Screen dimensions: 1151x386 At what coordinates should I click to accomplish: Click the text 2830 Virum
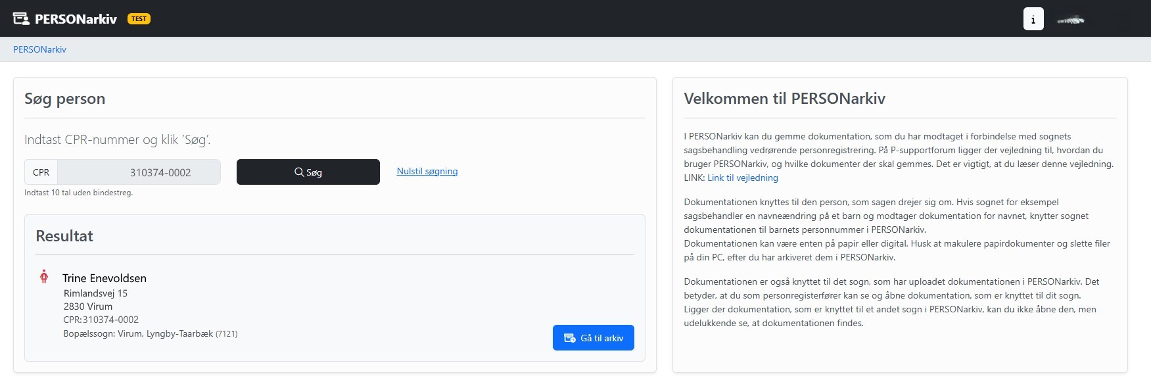pyautogui.click(x=88, y=306)
